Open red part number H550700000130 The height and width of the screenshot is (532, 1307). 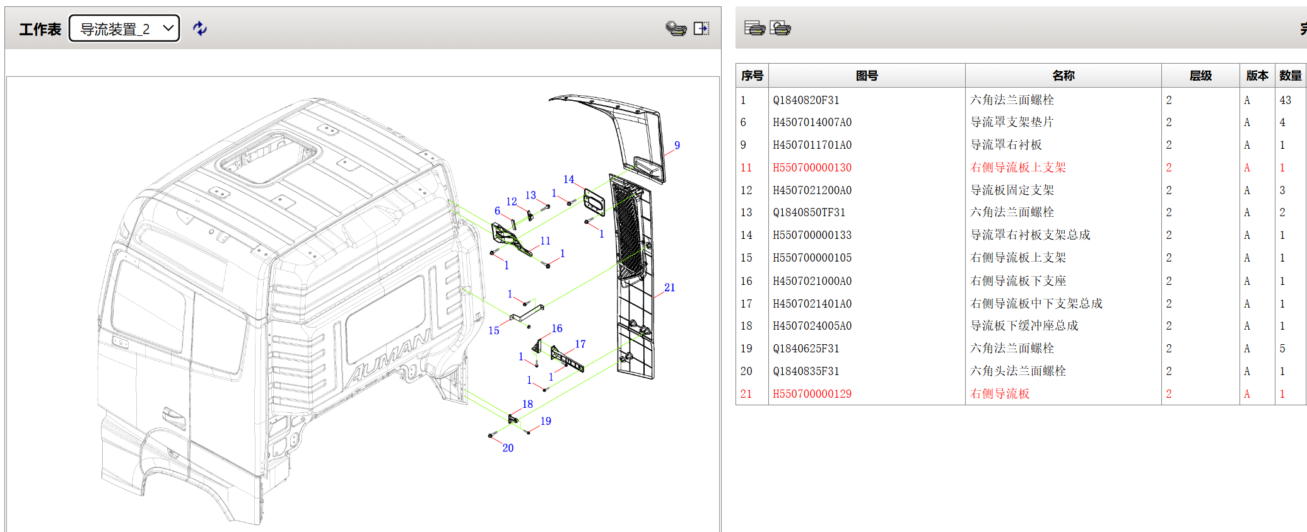[812, 168]
